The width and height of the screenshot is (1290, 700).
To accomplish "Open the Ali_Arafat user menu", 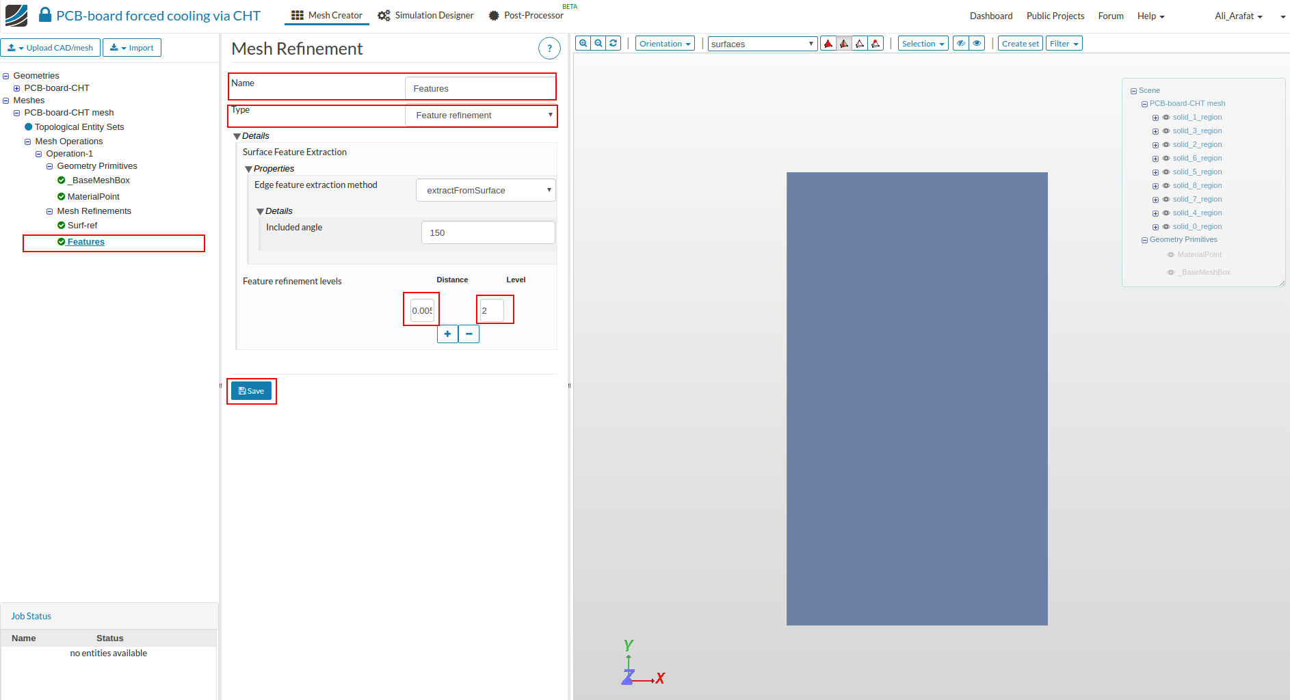I will coord(1238,16).
